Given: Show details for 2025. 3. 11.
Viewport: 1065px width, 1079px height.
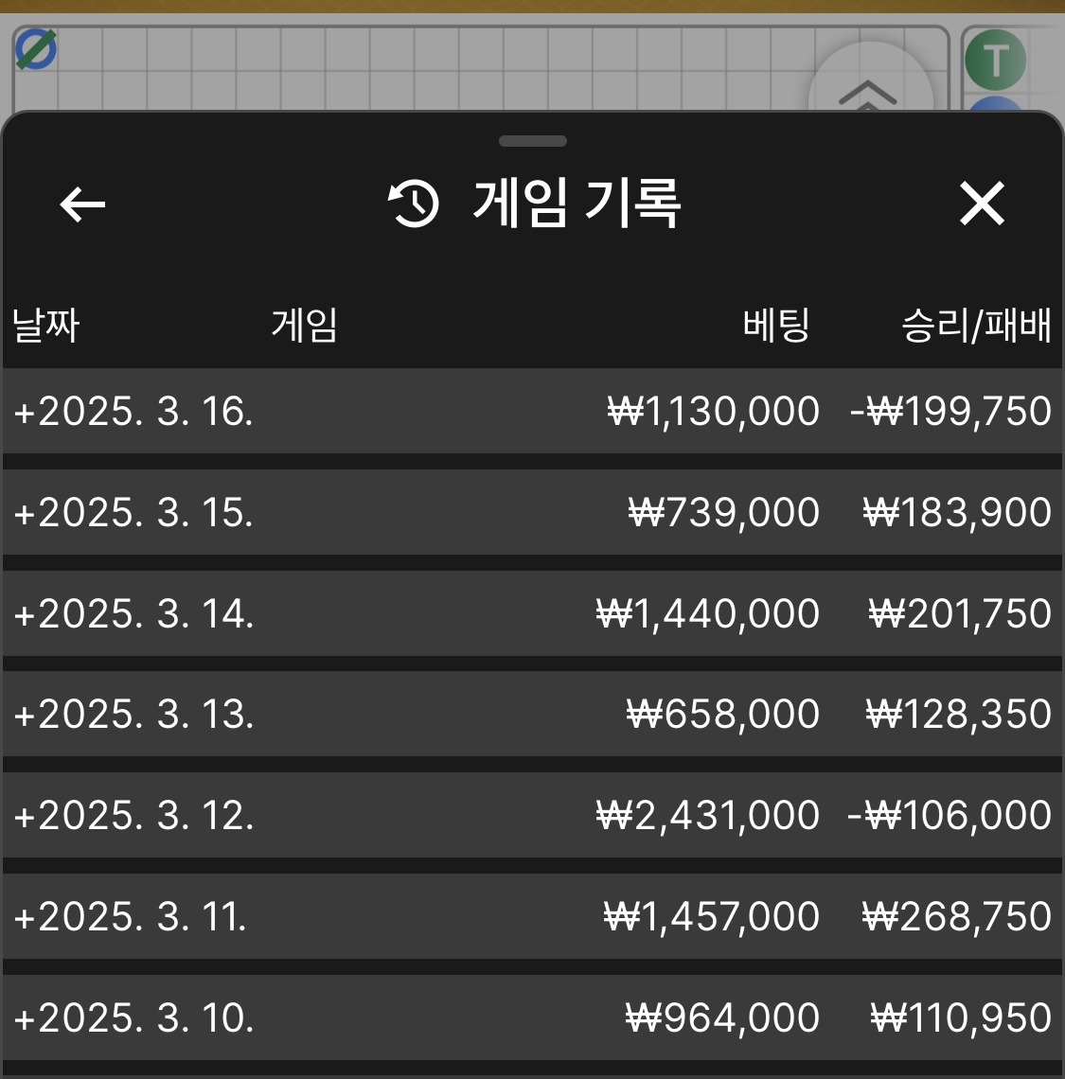Looking at the screenshot, I should coord(131,917).
